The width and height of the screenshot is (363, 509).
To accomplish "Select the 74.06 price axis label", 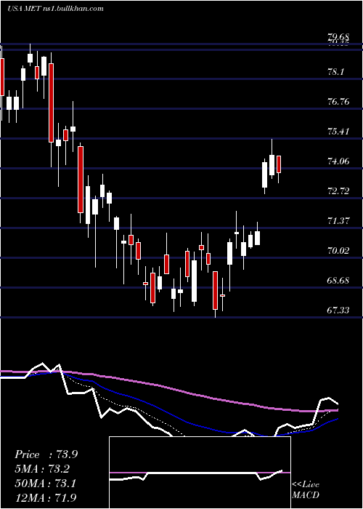I will tap(338, 161).
